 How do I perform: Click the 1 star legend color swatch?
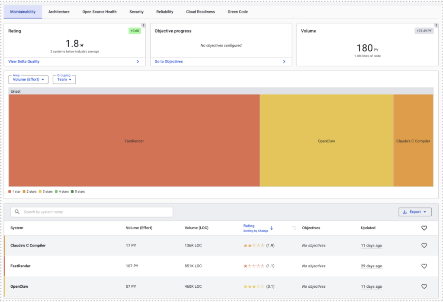click(10, 192)
